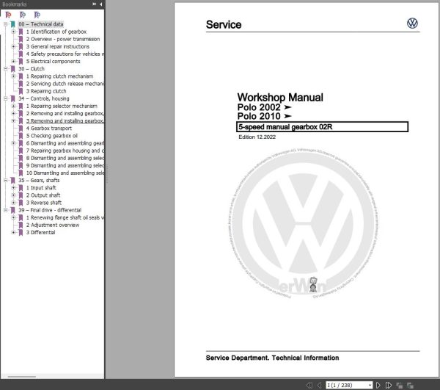Click the panel splitter grip beside Bookmarks

tap(107, 174)
